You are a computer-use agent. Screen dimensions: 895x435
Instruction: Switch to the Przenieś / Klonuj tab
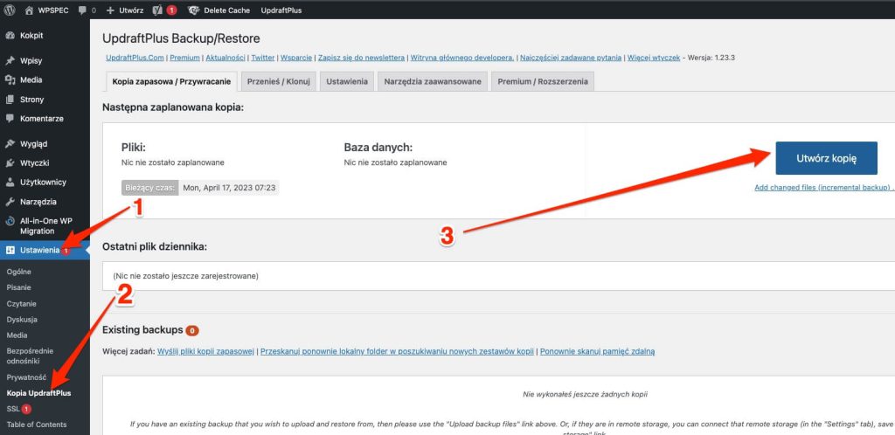(x=278, y=81)
